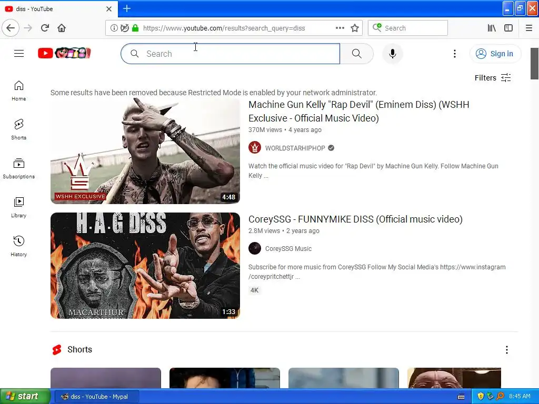Click the CoreySSG Music channel avatar
Viewport: 539px width, 404px height.
[255, 248]
